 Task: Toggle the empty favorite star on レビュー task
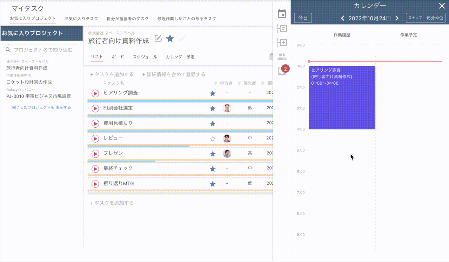(213, 138)
